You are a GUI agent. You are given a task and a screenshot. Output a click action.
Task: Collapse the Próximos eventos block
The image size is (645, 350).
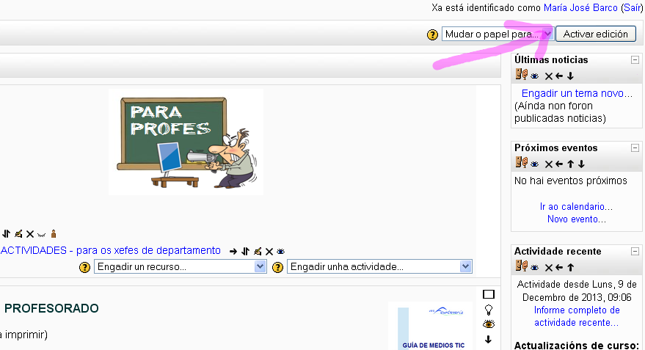pyautogui.click(x=635, y=148)
